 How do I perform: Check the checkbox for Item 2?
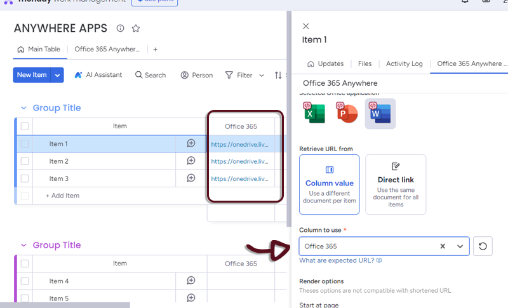point(25,161)
